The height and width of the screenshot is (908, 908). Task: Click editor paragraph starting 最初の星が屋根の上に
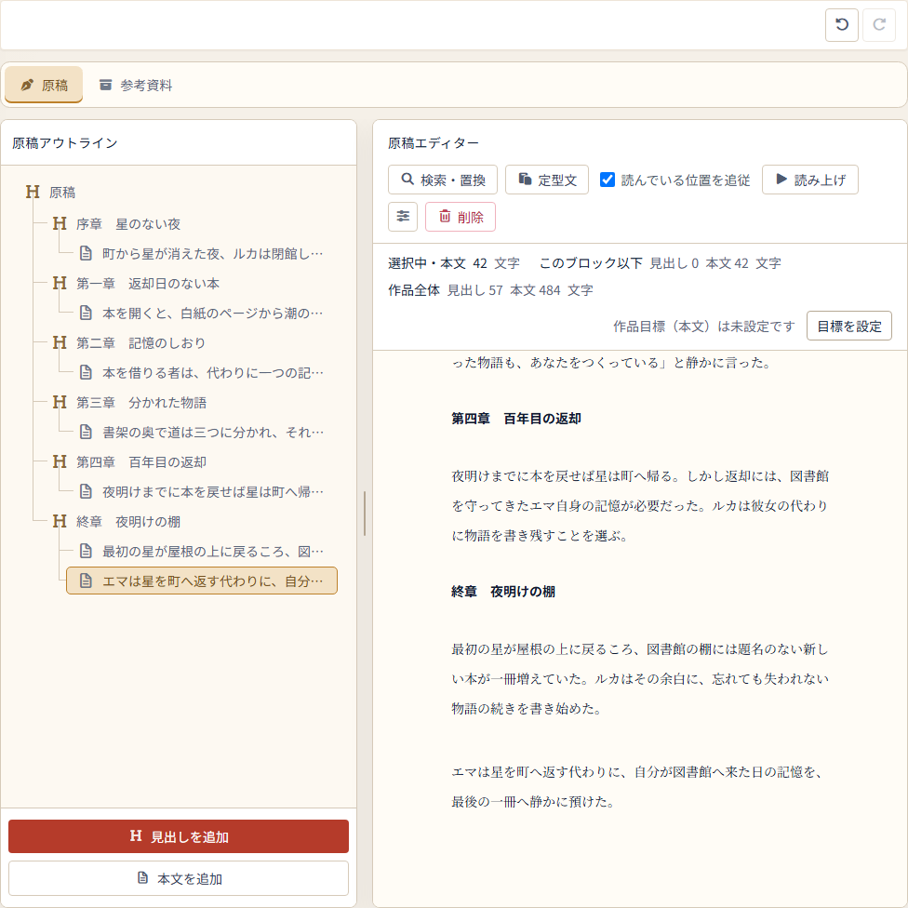click(640, 679)
